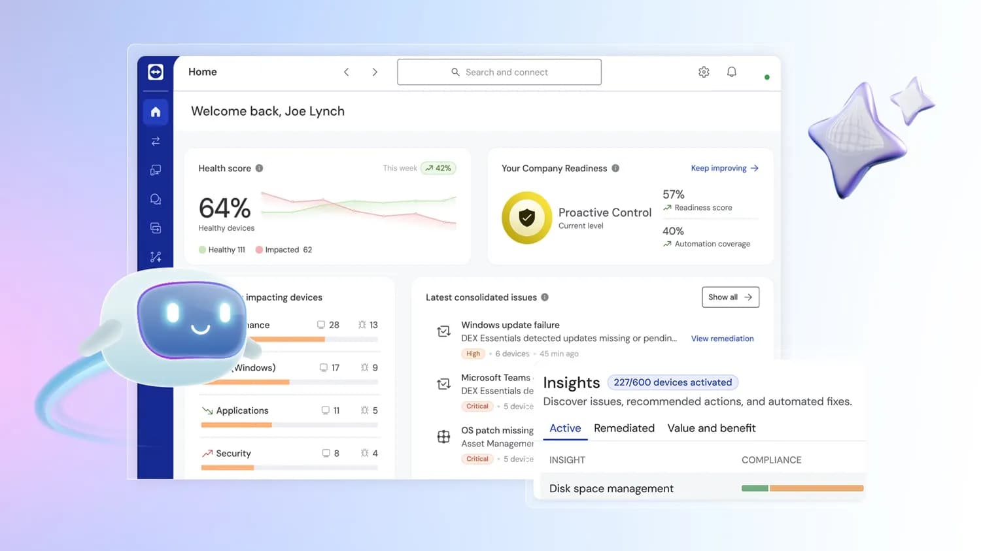981x551 pixels.
Task: Go back with the left chevron
Action: click(347, 72)
